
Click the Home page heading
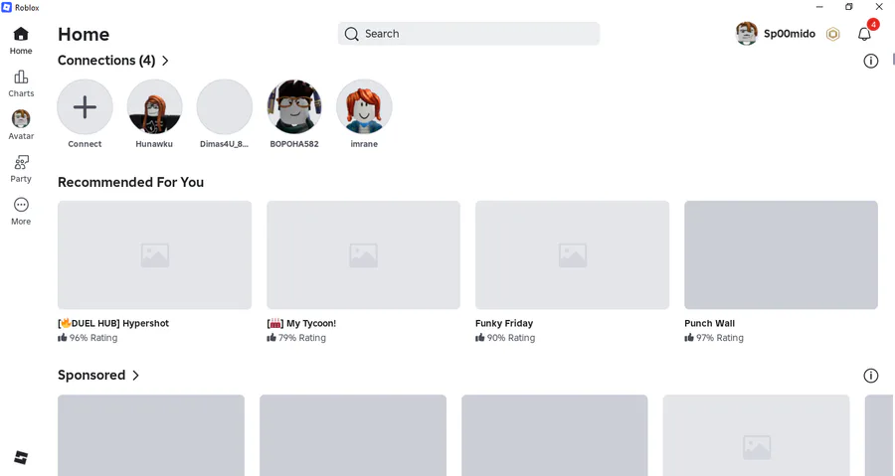click(84, 34)
